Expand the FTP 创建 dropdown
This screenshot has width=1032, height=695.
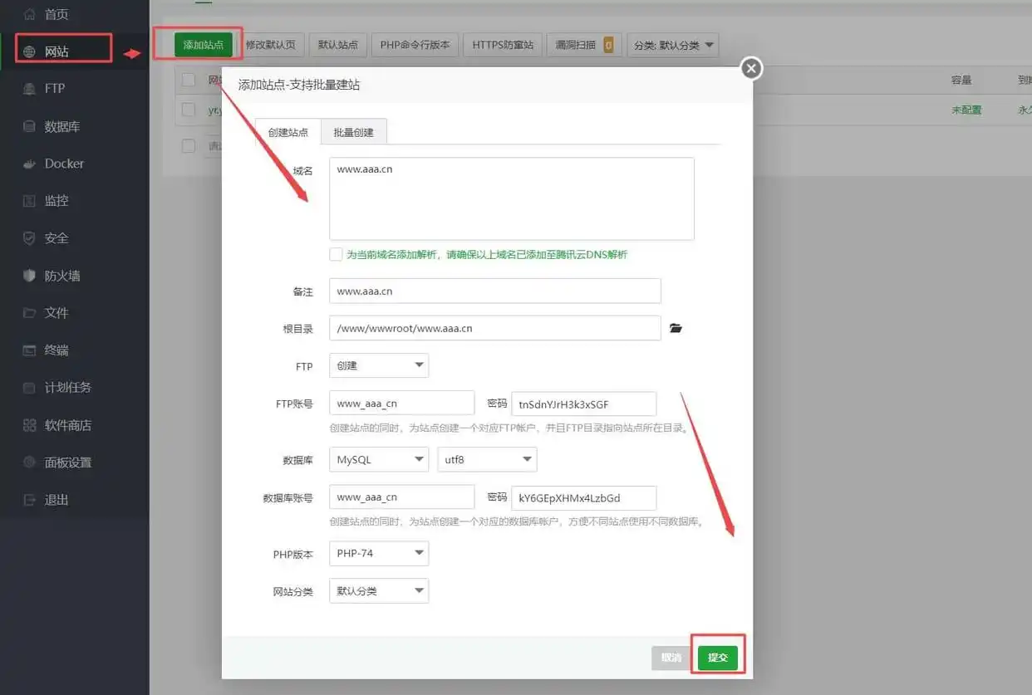coord(379,365)
